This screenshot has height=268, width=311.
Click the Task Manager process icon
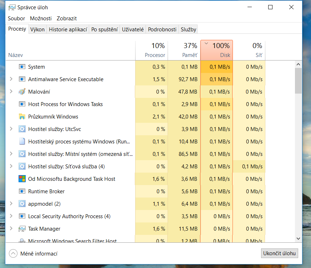pyautogui.click(x=22, y=228)
